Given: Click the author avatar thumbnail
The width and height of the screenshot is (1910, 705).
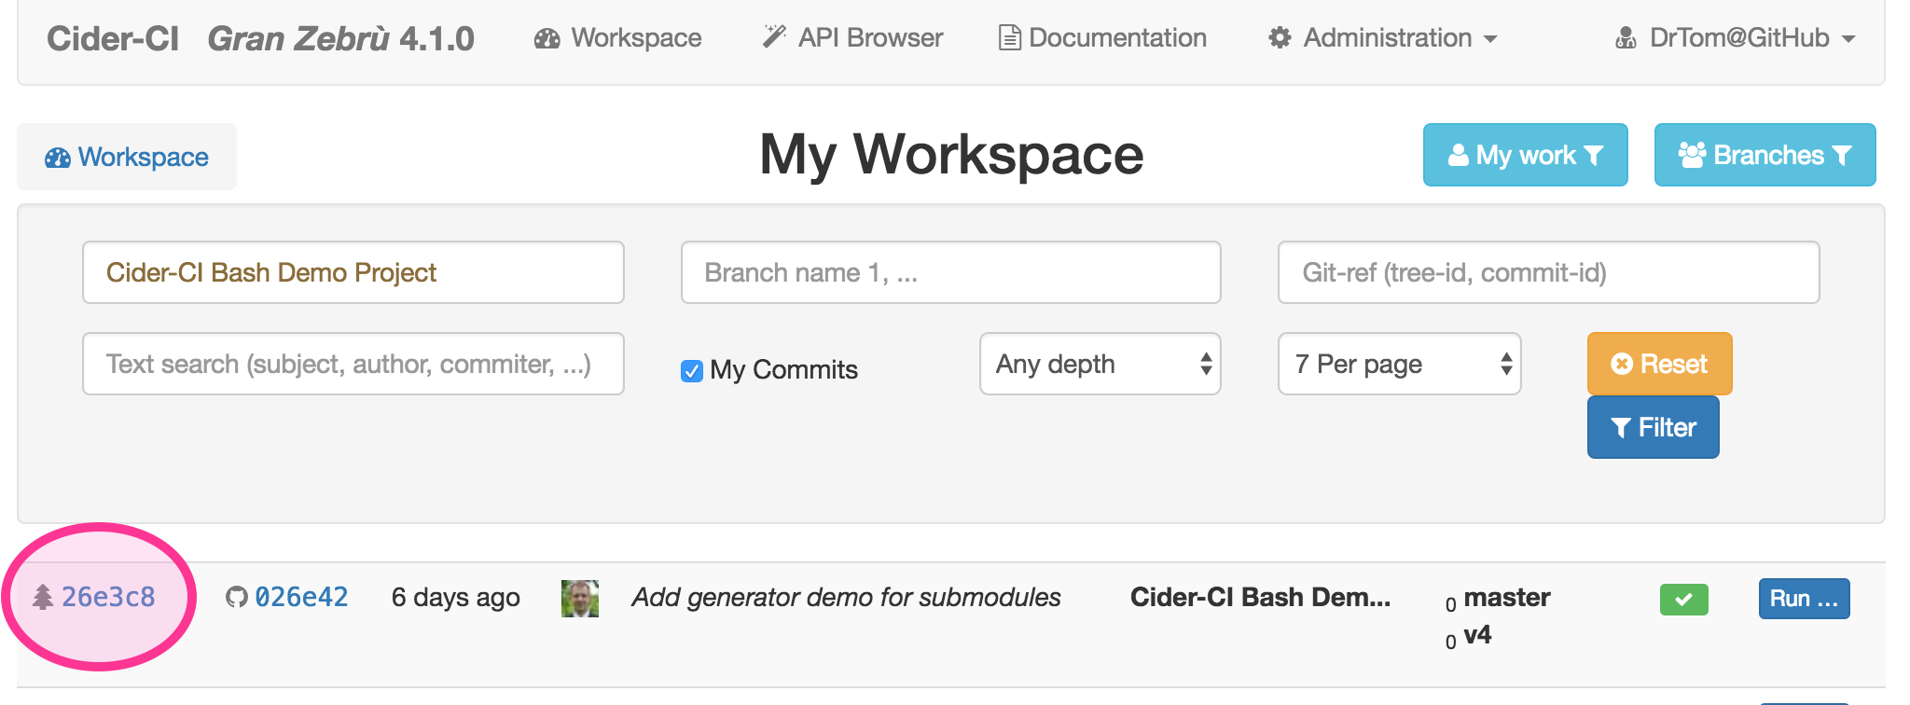Looking at the screenshot, I should (580, 598).
